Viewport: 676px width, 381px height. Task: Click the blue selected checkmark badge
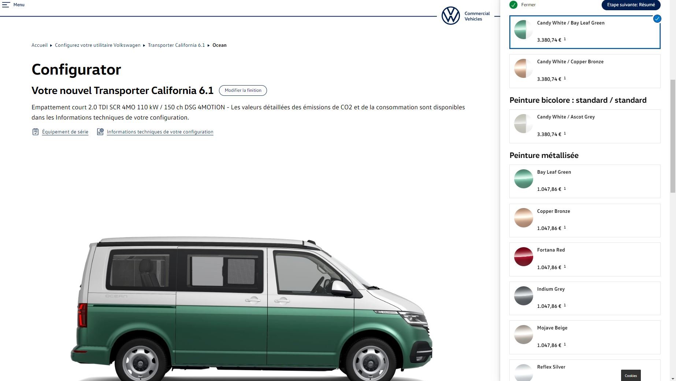coord(657,19)
